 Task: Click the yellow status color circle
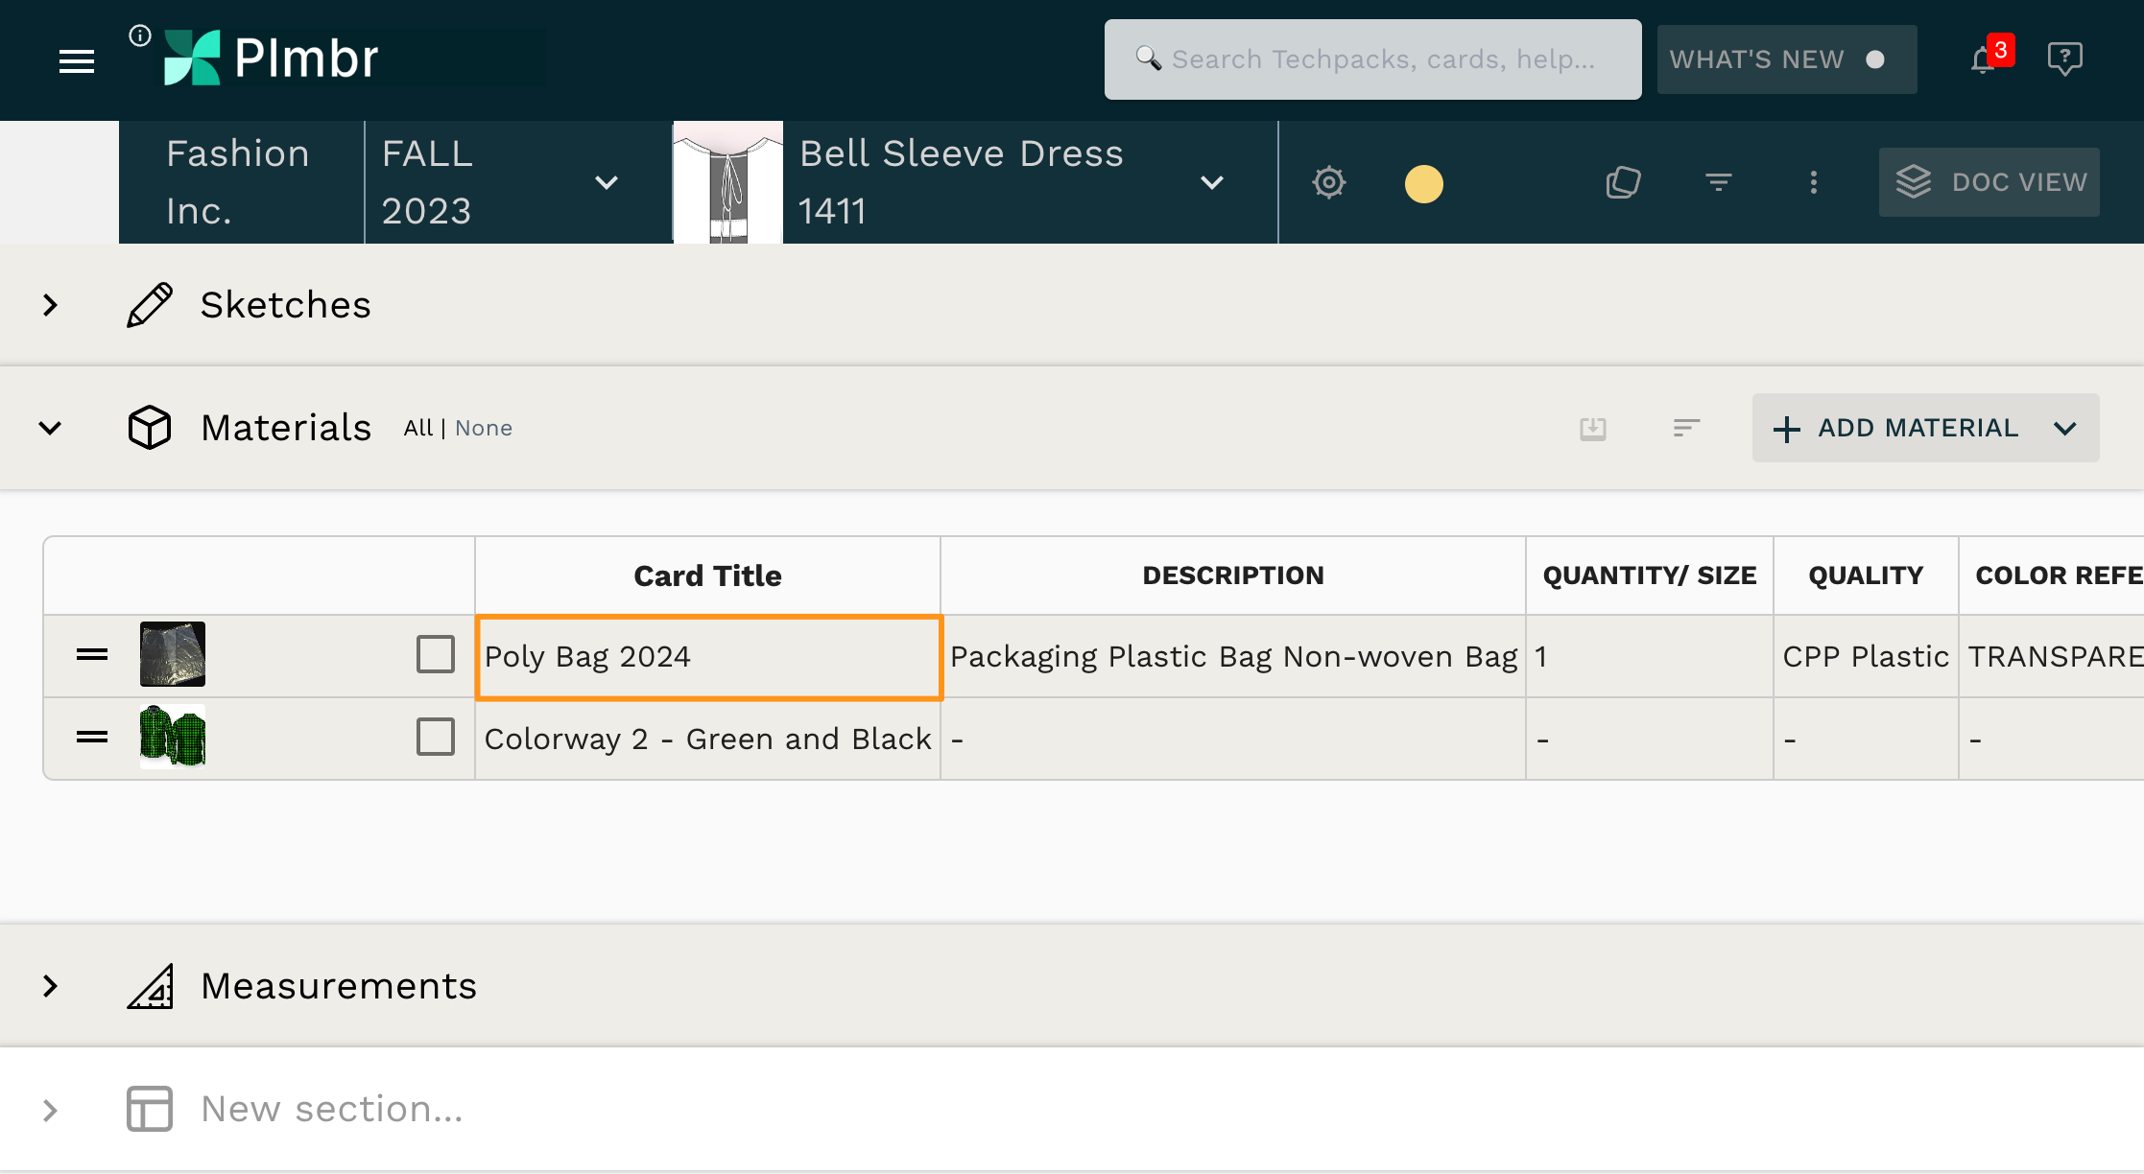point(1423,184)
